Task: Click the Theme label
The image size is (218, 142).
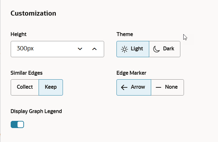Action: 125,34
